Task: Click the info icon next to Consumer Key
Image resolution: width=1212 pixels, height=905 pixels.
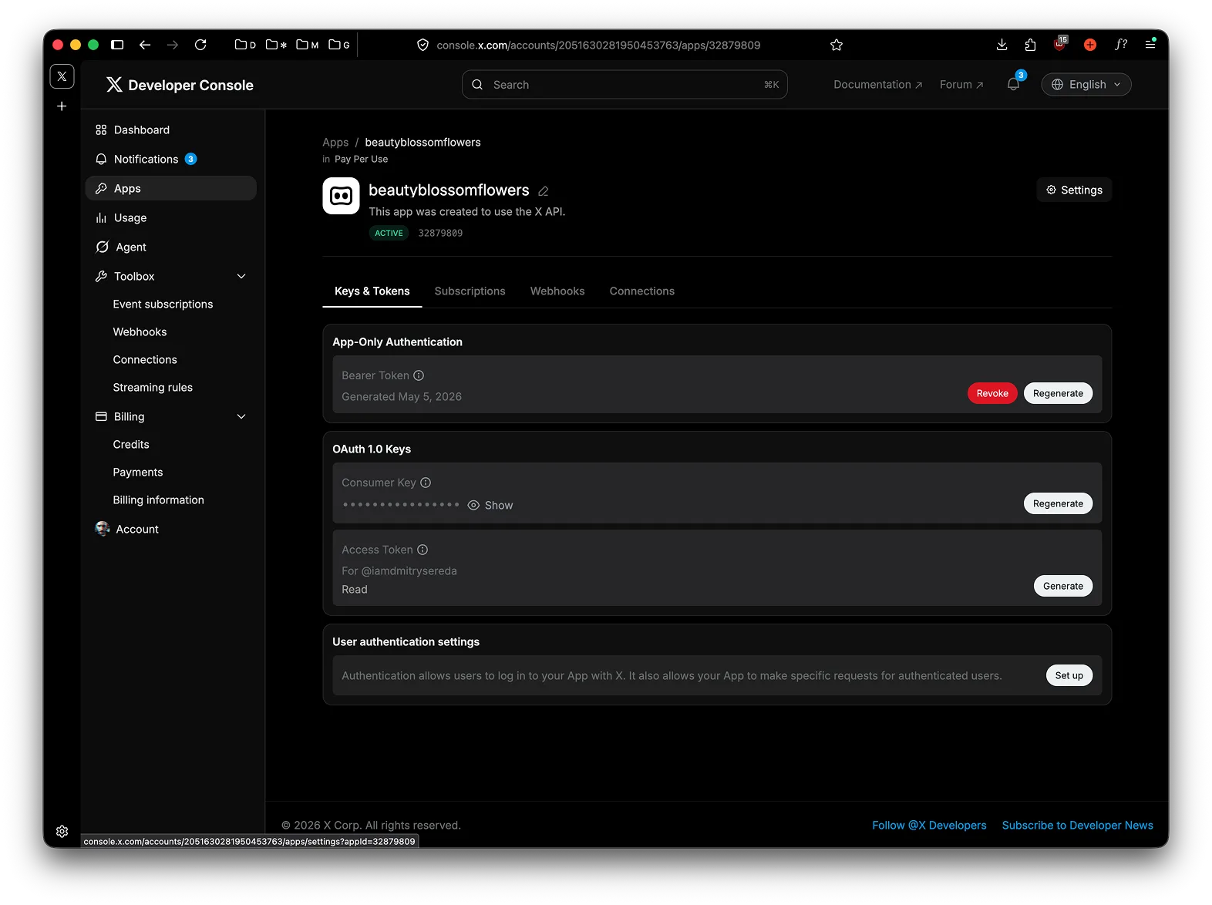Action: tap(426, 483)
